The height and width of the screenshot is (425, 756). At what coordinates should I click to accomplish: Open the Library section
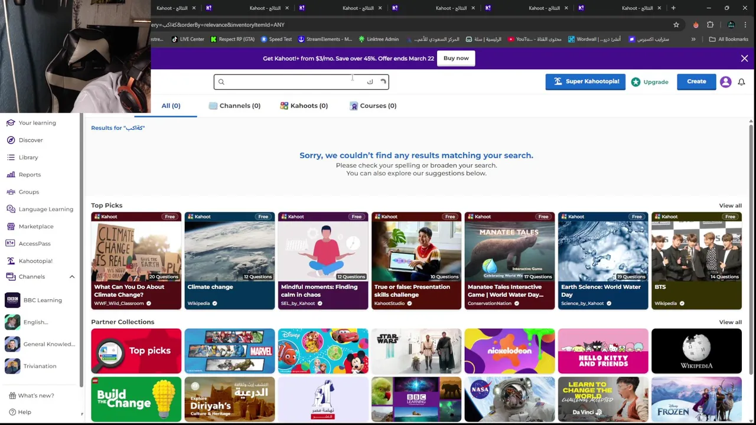pyautogui.click(x=22, y=158)
